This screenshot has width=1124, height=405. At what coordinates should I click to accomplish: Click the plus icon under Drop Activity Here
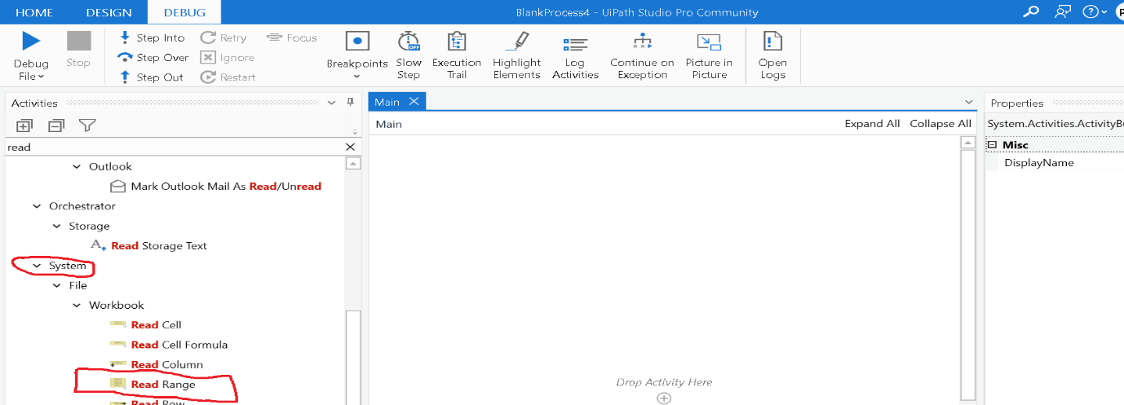tap(664, 398)
